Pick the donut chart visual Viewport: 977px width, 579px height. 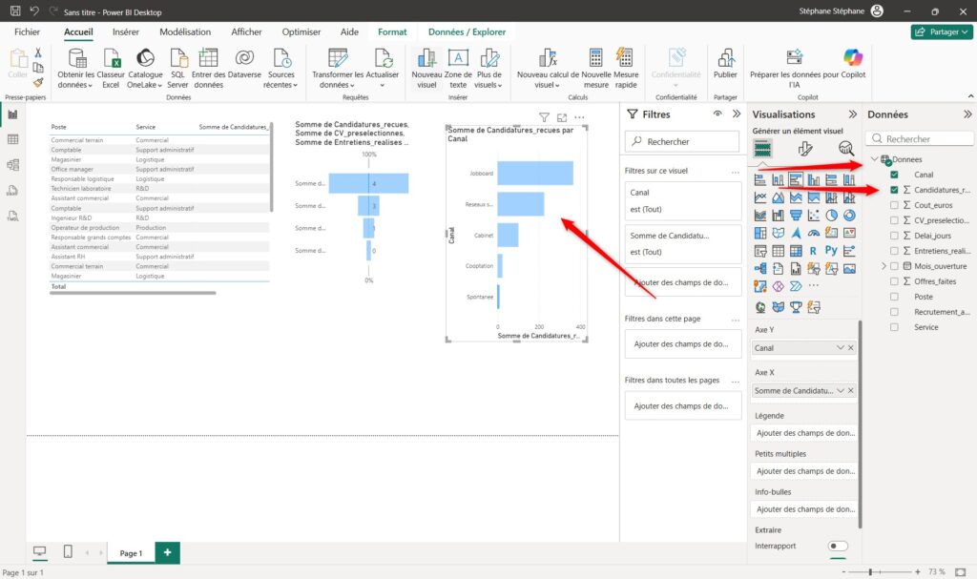click(x=849, y=216)
